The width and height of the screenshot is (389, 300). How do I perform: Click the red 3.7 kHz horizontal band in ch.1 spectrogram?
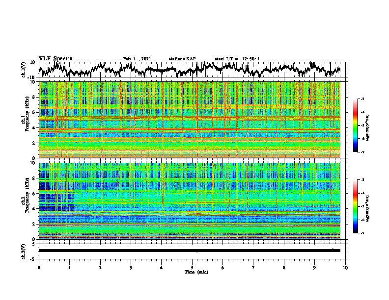190,129
